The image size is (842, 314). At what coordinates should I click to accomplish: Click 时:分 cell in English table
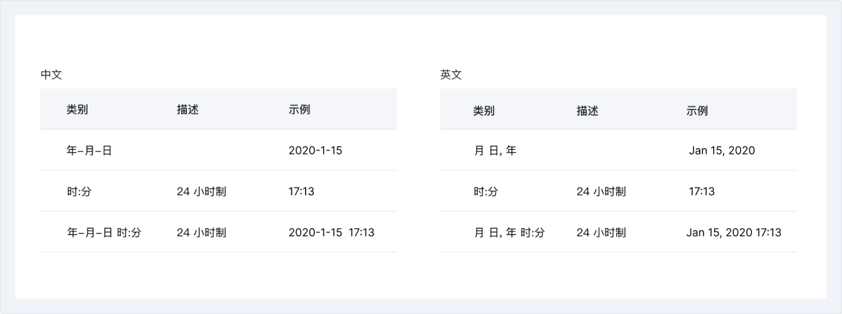point(486,192)
